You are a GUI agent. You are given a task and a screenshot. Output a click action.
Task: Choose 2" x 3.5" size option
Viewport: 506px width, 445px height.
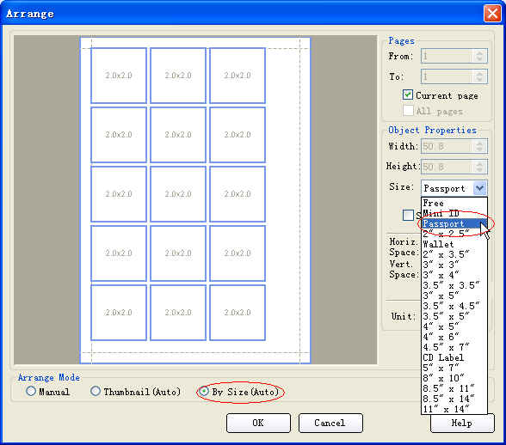[454, 254]
